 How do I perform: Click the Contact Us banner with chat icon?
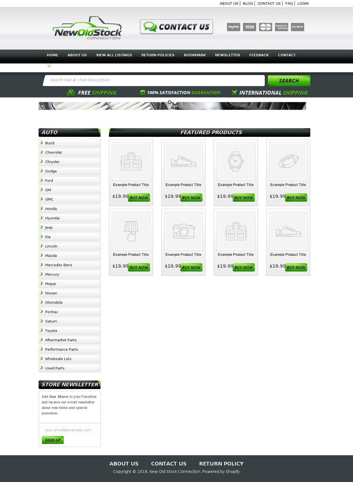pos(176,27)
